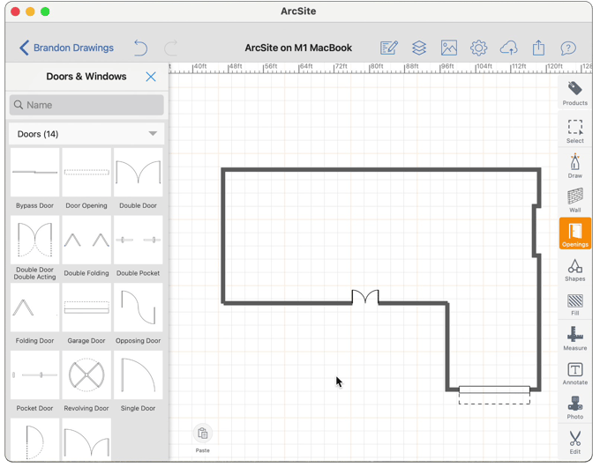Pick the Revolving Door symbol

[86, 376]
